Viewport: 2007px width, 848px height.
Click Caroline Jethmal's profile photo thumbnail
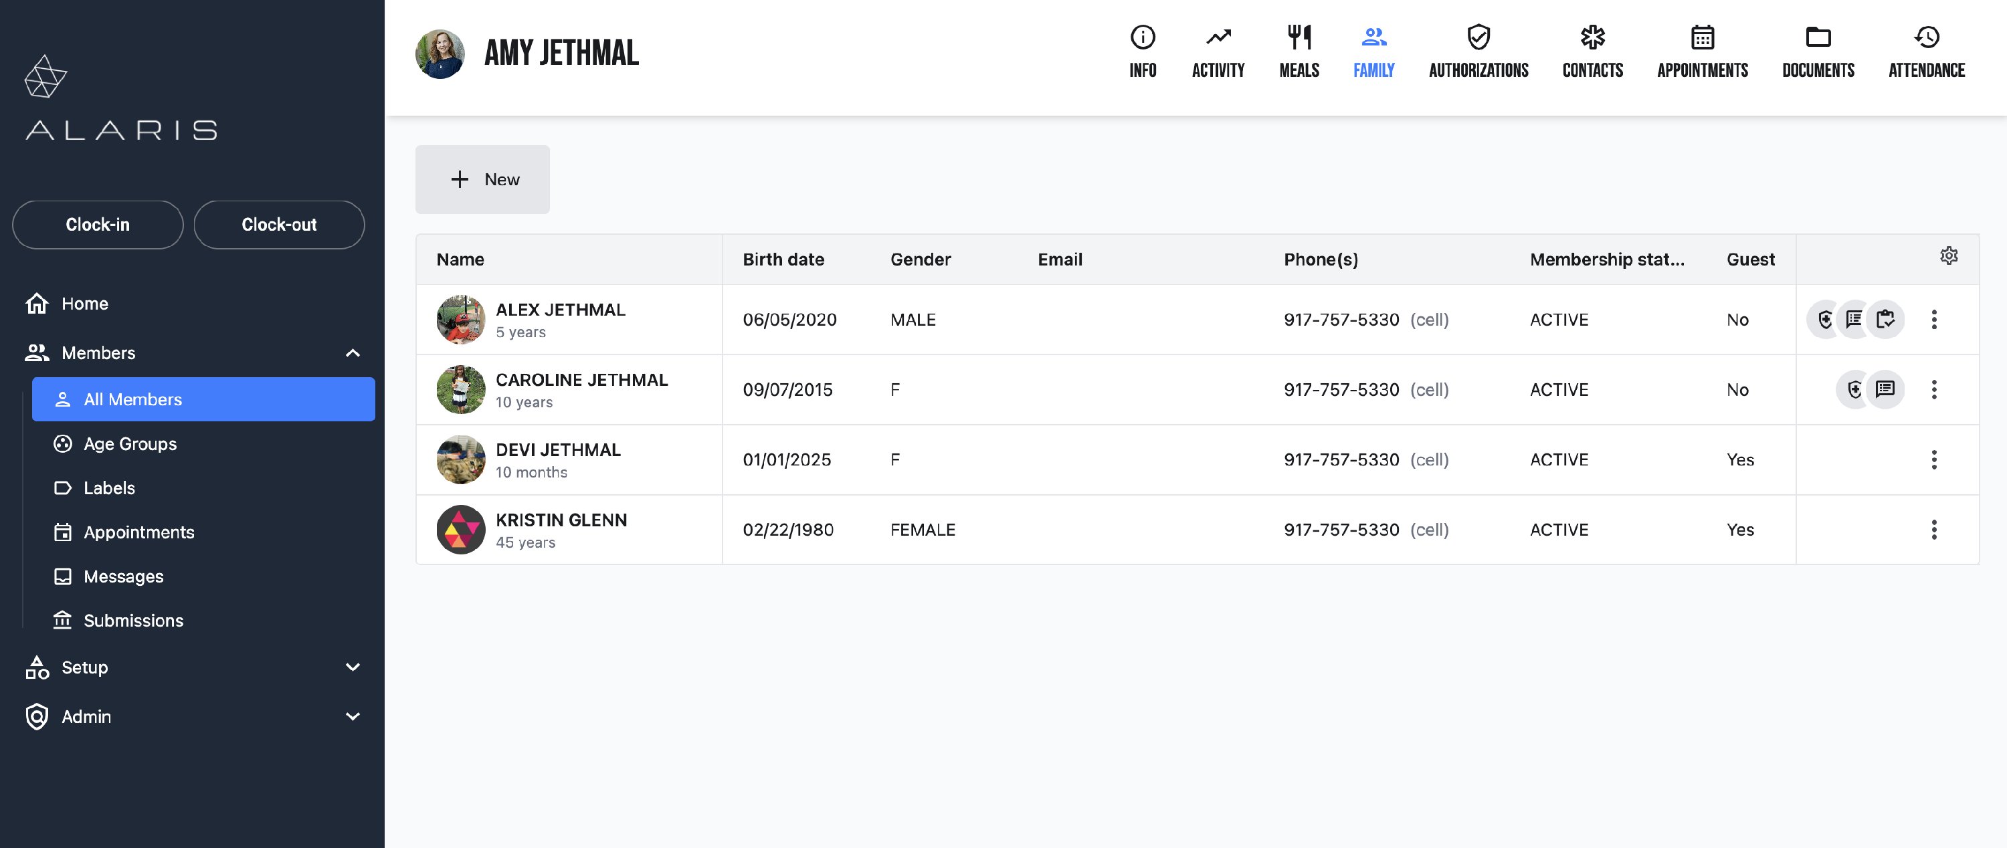(460, 389)
